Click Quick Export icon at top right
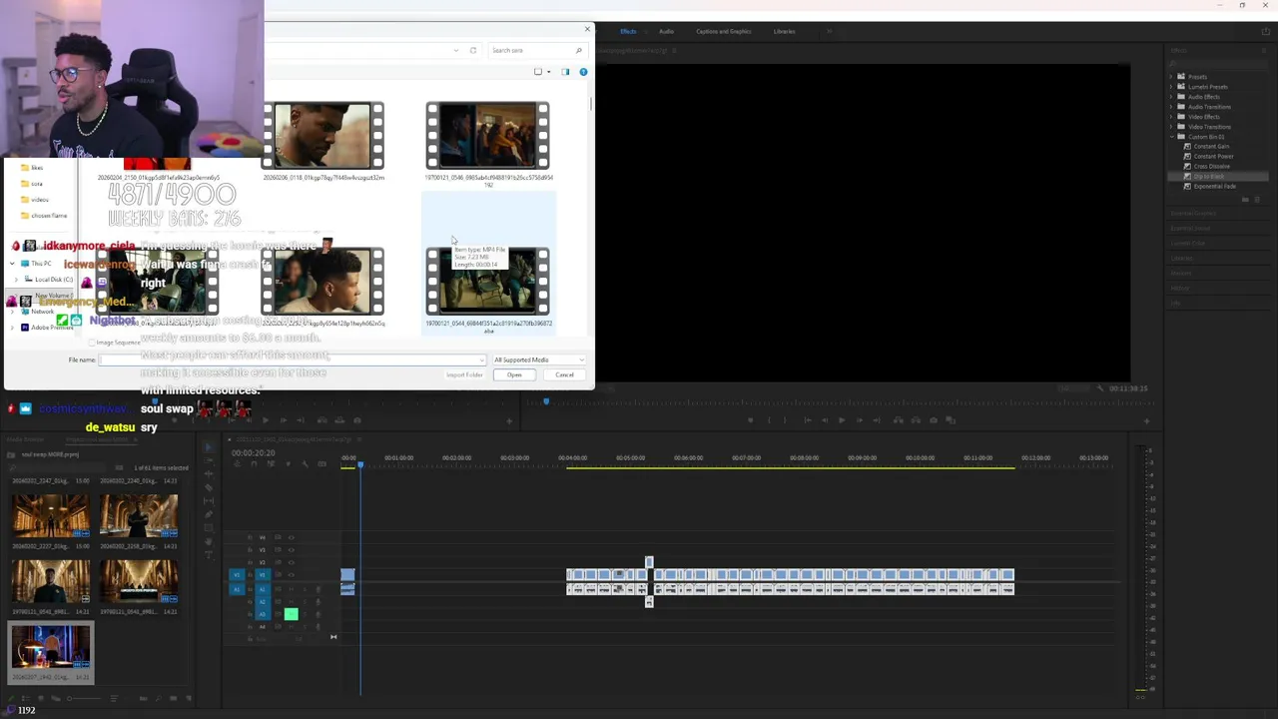1278x719 pixels. click(x=1265, y=31)
